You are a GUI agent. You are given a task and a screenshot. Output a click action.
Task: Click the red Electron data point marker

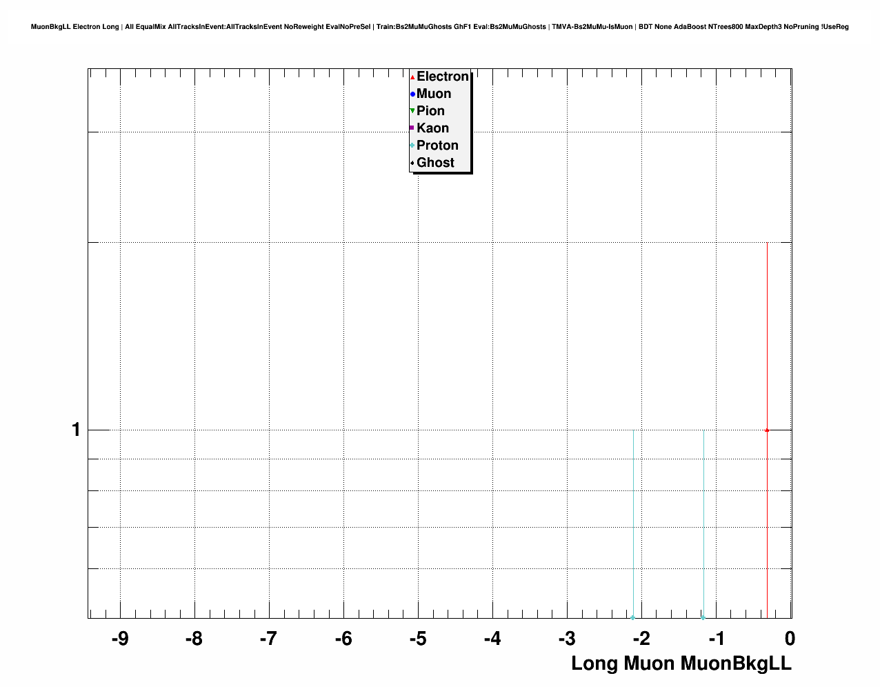(767, 430)
